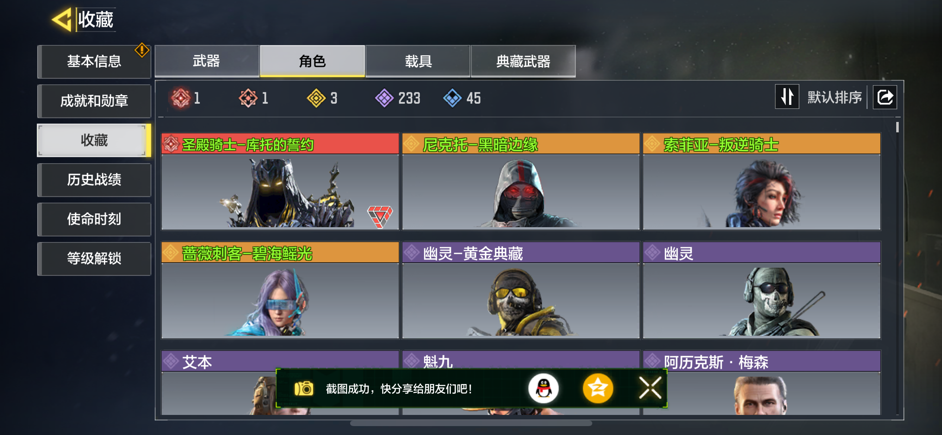
Task: Click the sort order arrows icon
Action: tap(787, 97)
